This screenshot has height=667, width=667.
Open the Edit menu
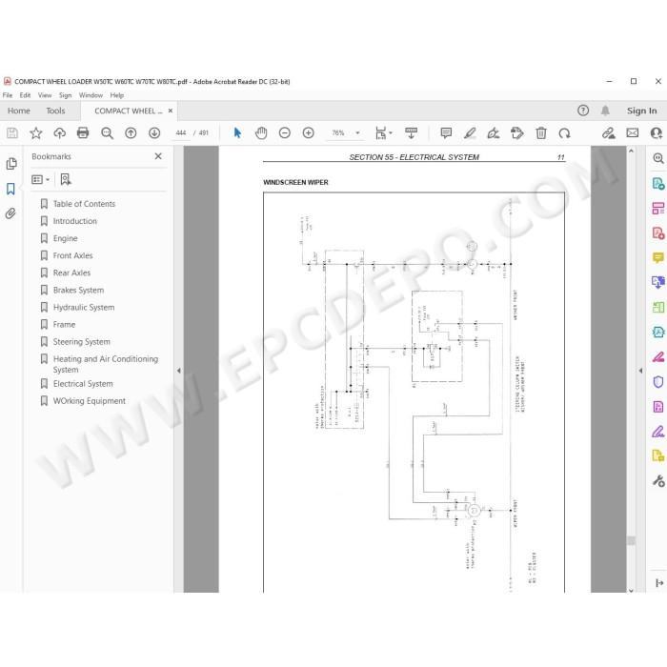coord(25,95)
